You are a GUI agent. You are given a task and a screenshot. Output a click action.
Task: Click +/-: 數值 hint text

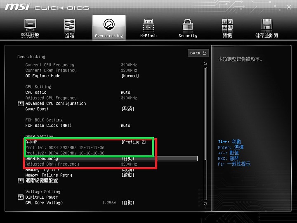tap(228, 153)
